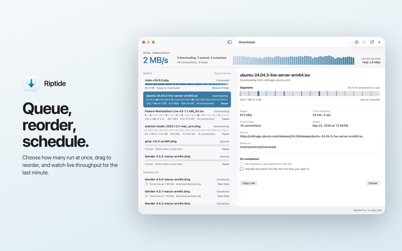Screen dimensions: 402x251
Task: Click clock icon beside blender-4.5.1 schedule time
Action: [146, 196]
